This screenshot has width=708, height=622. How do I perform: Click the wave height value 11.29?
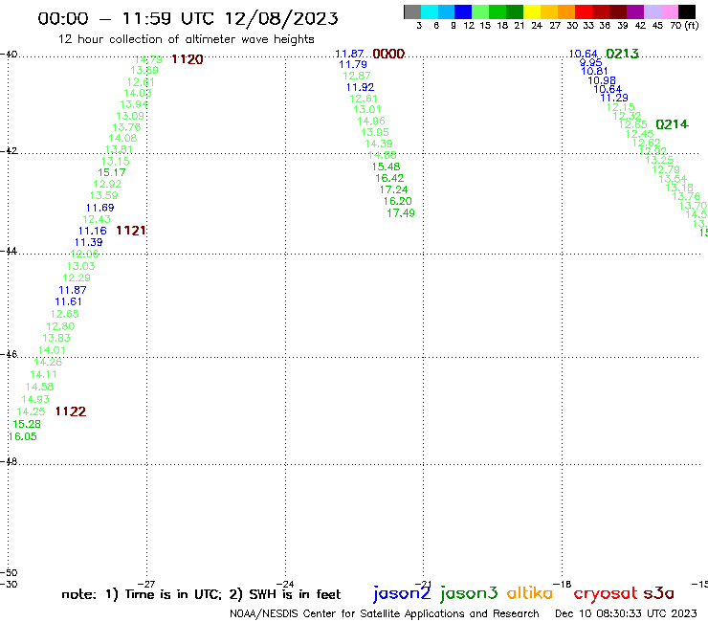click(613, 98)
